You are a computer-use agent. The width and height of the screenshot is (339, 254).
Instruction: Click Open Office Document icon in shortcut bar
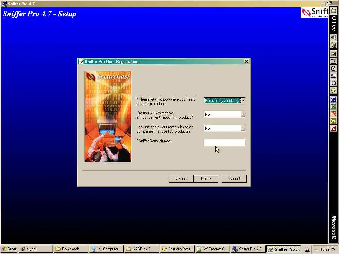tap(333, 45)
